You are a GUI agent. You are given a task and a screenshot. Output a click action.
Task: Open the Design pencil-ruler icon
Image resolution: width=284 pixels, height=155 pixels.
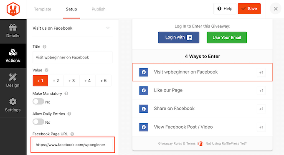click(13, 77)
